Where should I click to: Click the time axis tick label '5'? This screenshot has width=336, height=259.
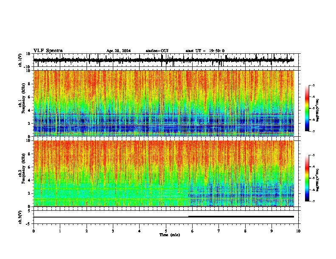click(166, 231)
